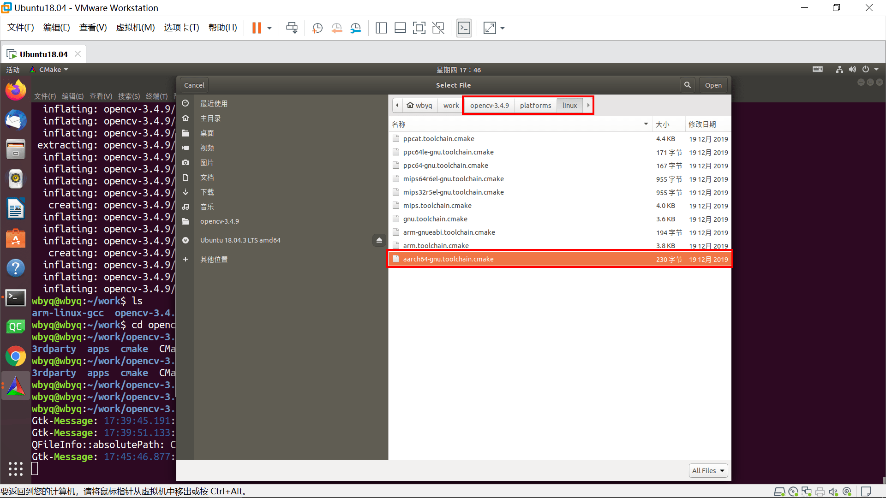Expand the stretch display dropdown arrow

point(503,28)
